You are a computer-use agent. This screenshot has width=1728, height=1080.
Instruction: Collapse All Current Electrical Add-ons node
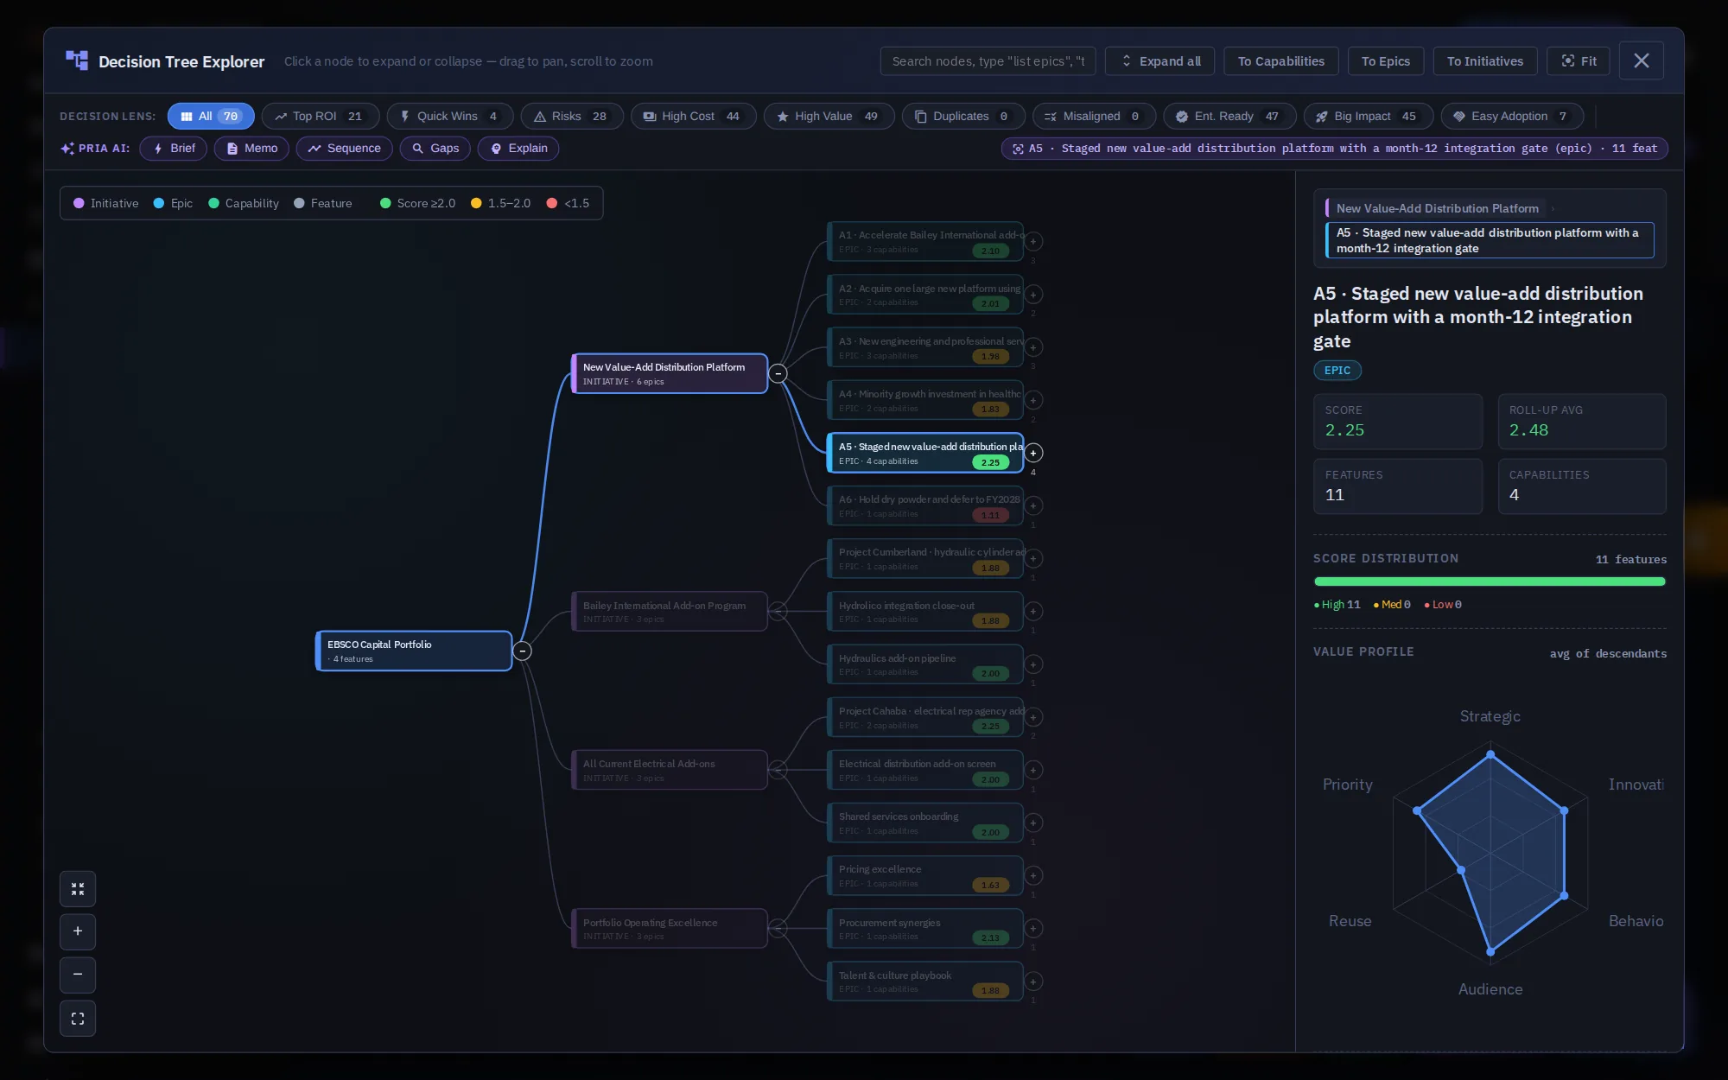(x=778, y=770)
